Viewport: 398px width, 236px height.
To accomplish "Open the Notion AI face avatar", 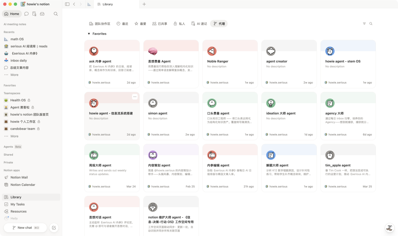I will pyautogui.click(x=390, y=228).
